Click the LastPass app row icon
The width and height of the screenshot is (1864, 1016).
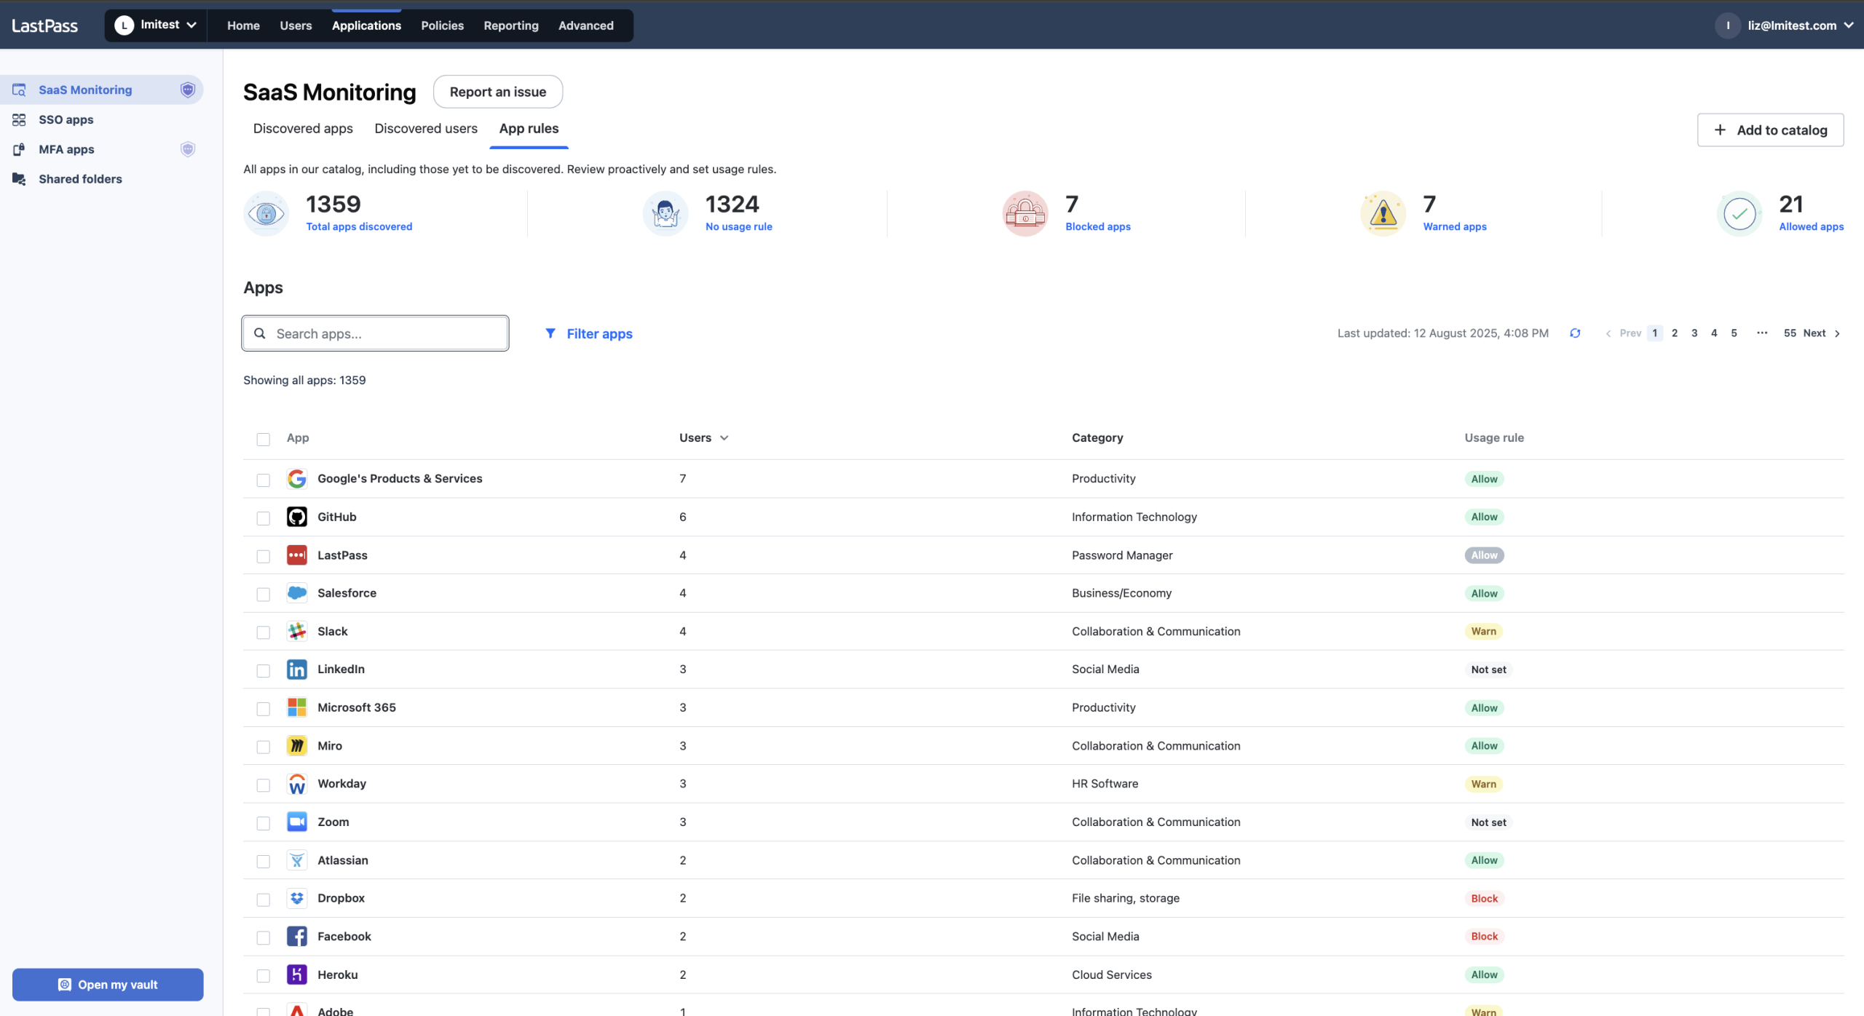(296, 555)
